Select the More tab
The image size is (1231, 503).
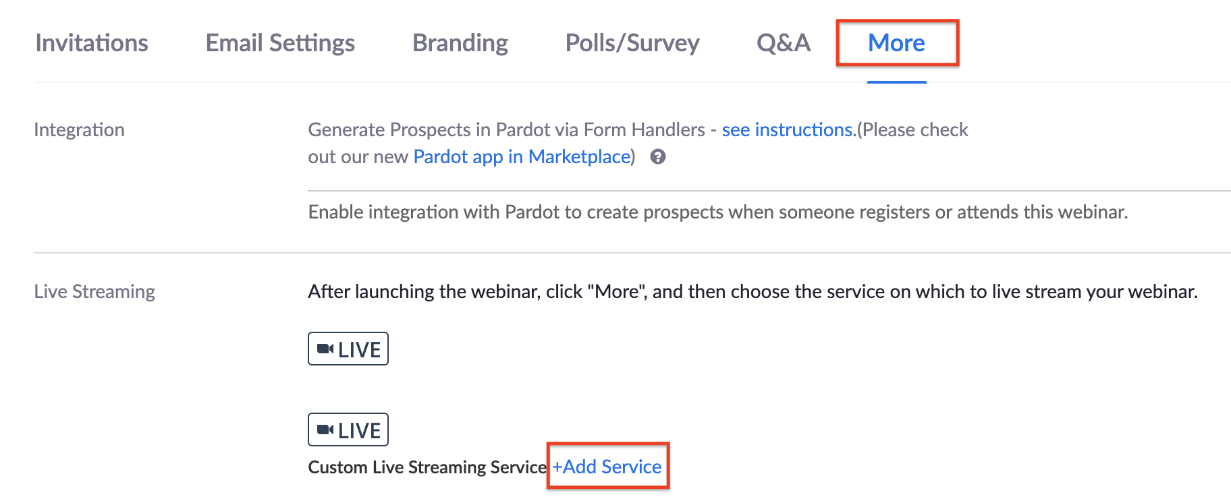tap(896, 43)
